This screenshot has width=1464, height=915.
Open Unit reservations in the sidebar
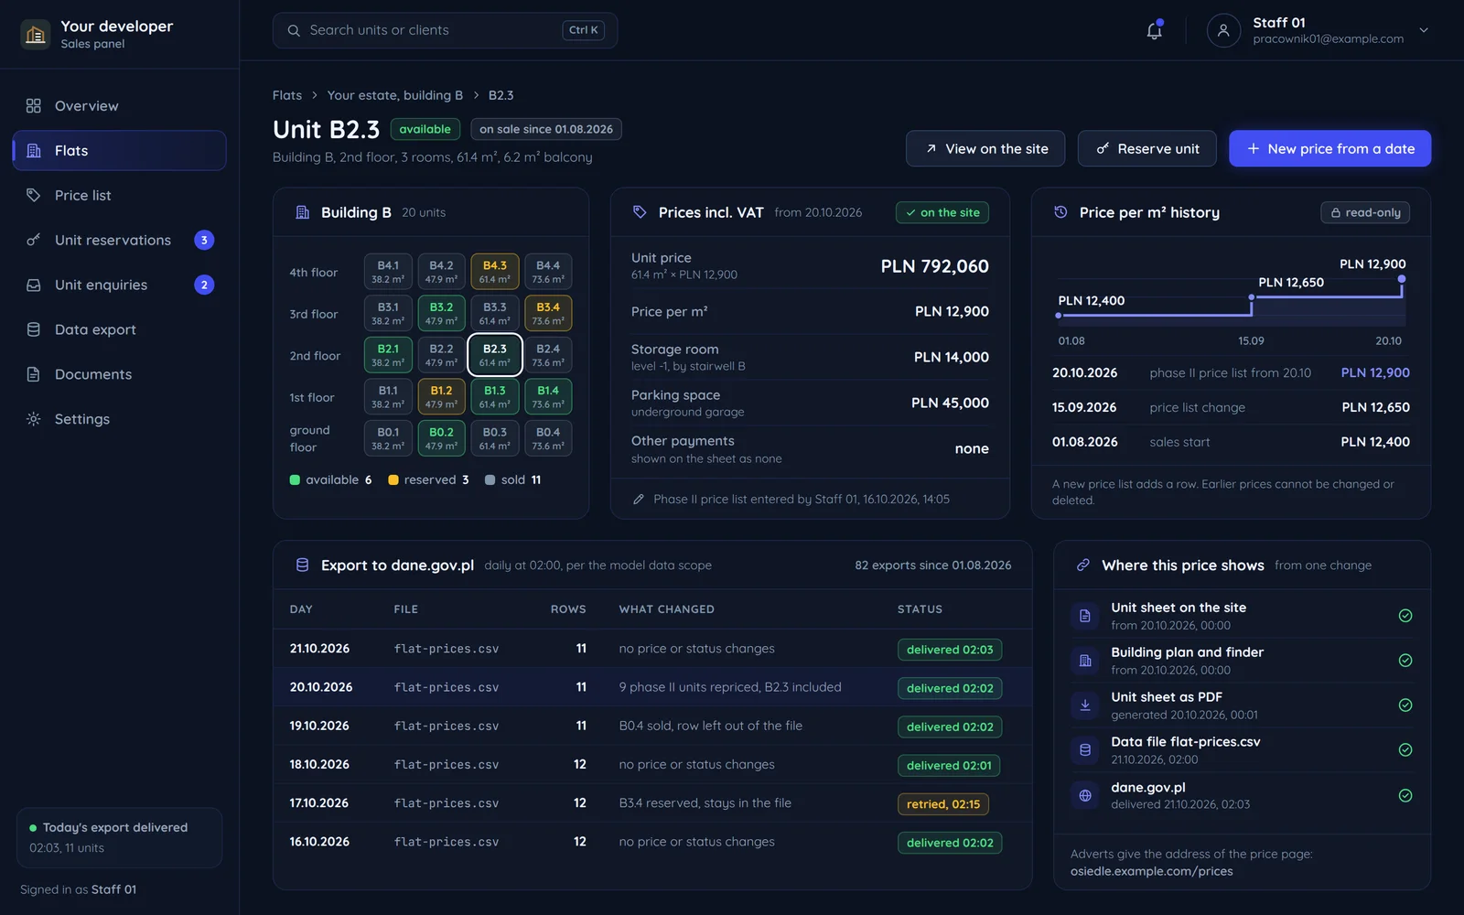(119, 241)
